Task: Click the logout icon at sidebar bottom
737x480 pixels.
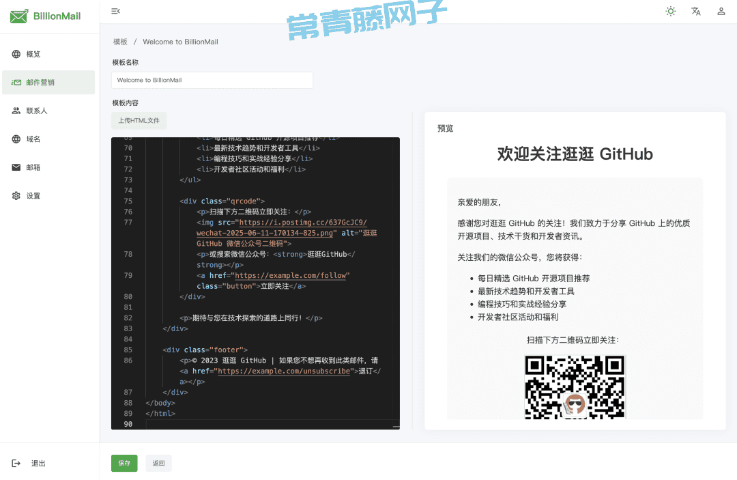Action: (x=16, y=463)
